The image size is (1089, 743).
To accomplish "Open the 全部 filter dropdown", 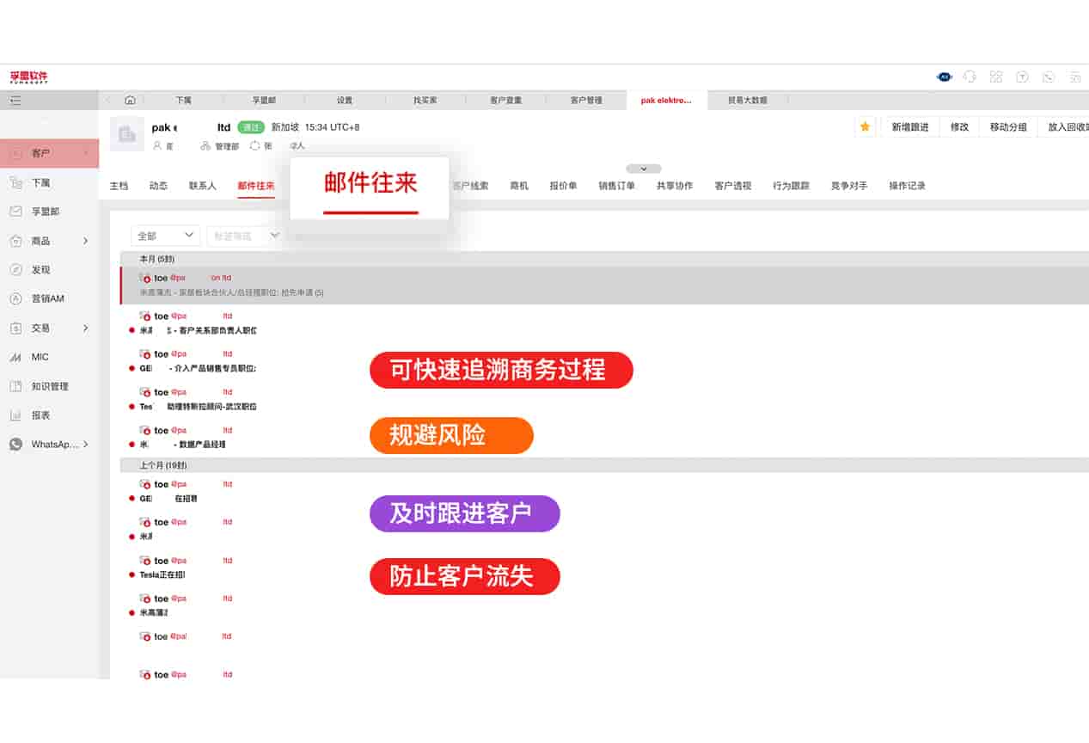I will (x=165, y=236).
